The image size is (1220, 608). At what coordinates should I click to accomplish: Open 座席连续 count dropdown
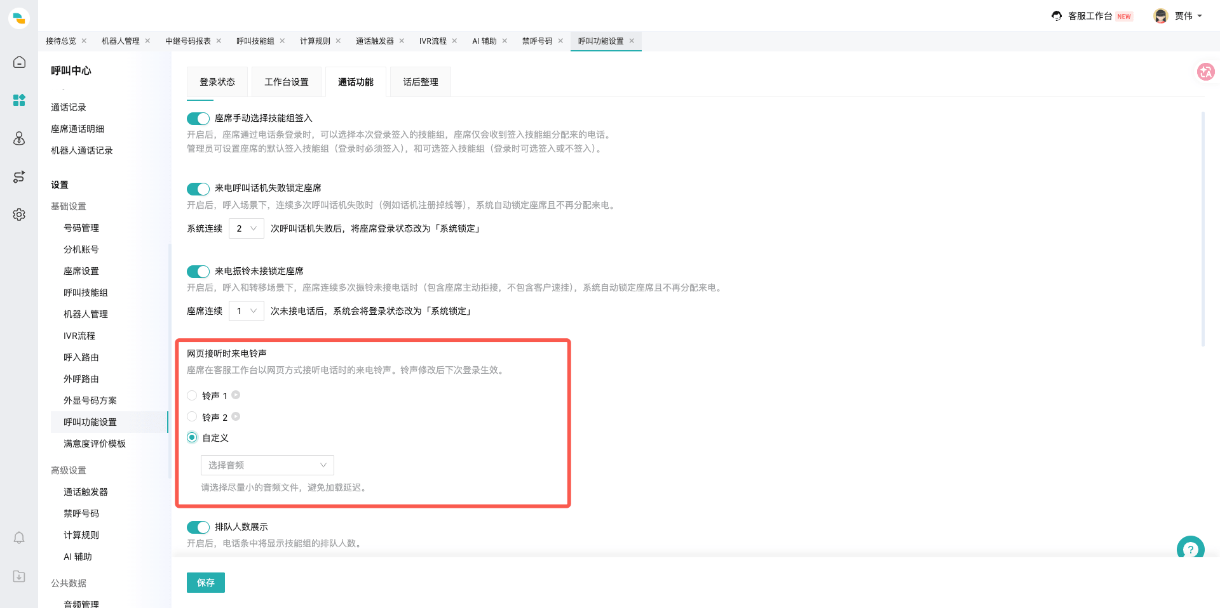247,311
